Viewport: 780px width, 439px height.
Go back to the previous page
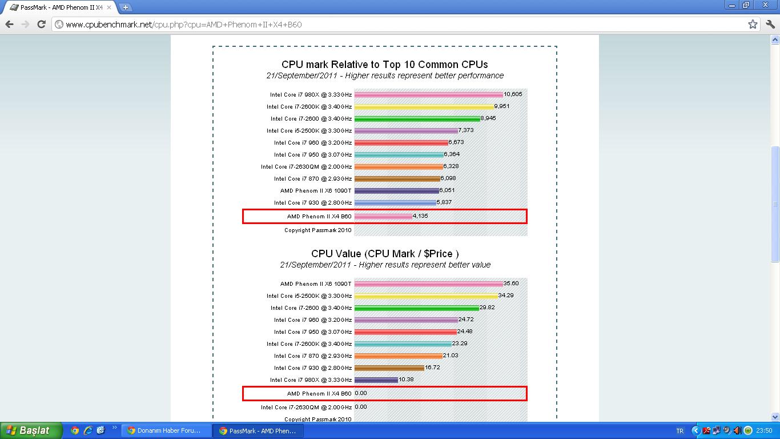pos(9,24)
